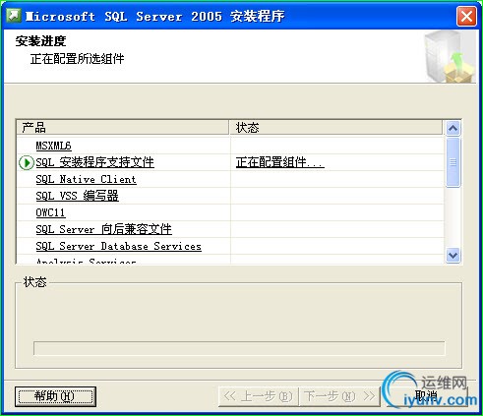Screen dimensions: 483x416
Task: Click the green arrow progress icon
Action: coord(26,162)
